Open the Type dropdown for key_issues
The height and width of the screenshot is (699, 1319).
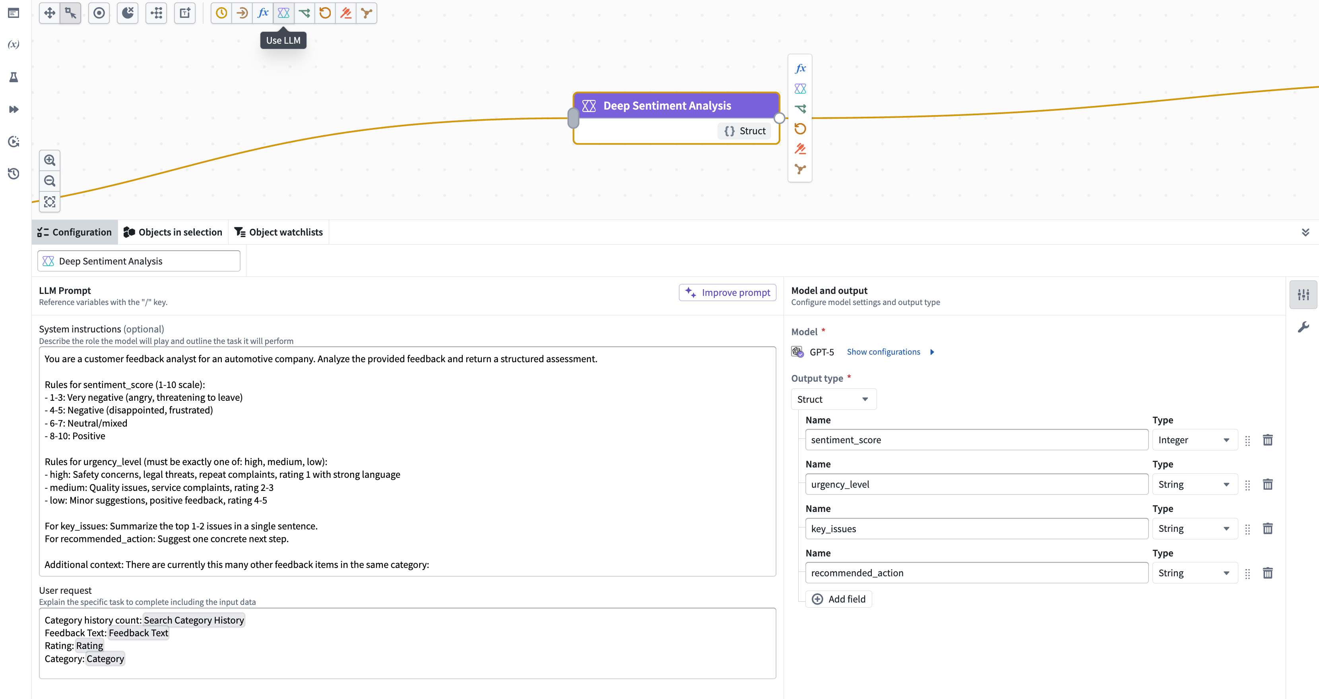1195,529
